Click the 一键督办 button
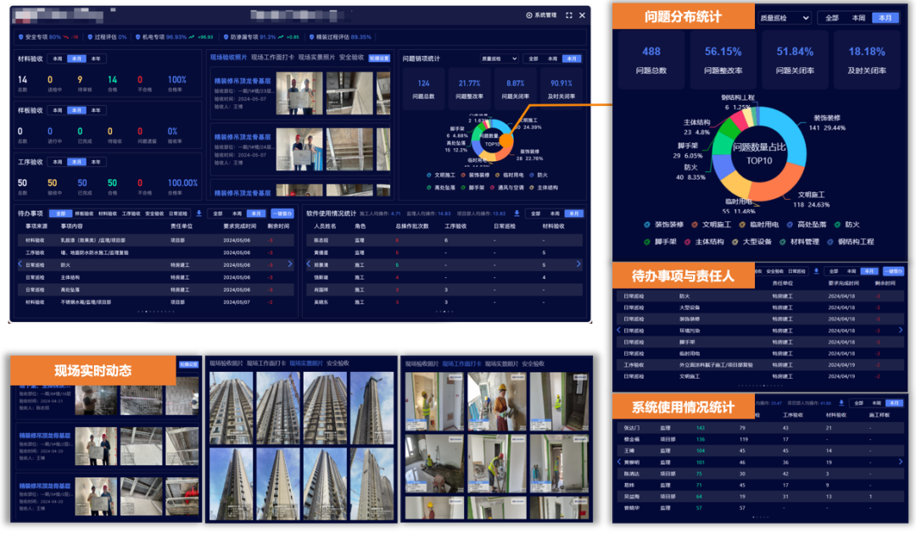The width and height of the screenshot is (916, 533). [x=283, y=214]
